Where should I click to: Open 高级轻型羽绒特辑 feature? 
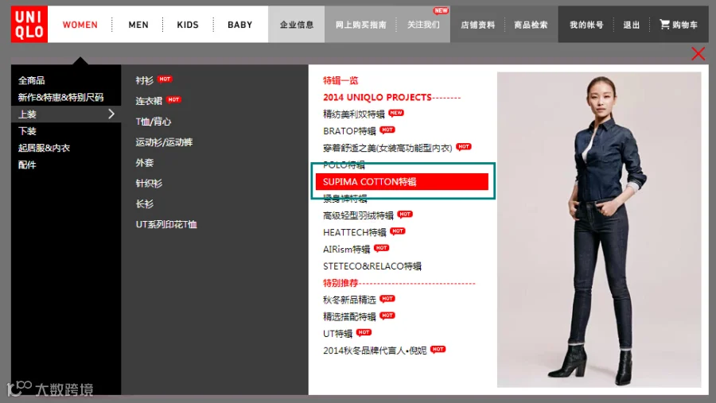click(x=358, y=215)
